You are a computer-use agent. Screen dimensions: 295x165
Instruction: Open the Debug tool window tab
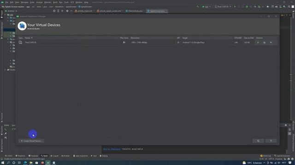[104, 156]
